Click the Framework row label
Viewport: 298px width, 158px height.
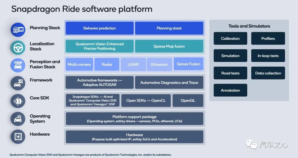[x=41, y=80]
